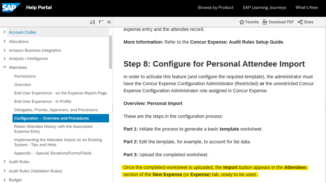The width and height of the screenshot is (326, 183).
Task: Open Analysis / Intelligence topic
Action: tap(28, 59)
